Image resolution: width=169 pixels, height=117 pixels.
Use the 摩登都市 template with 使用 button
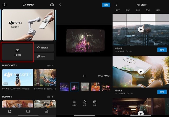(162, 50)
